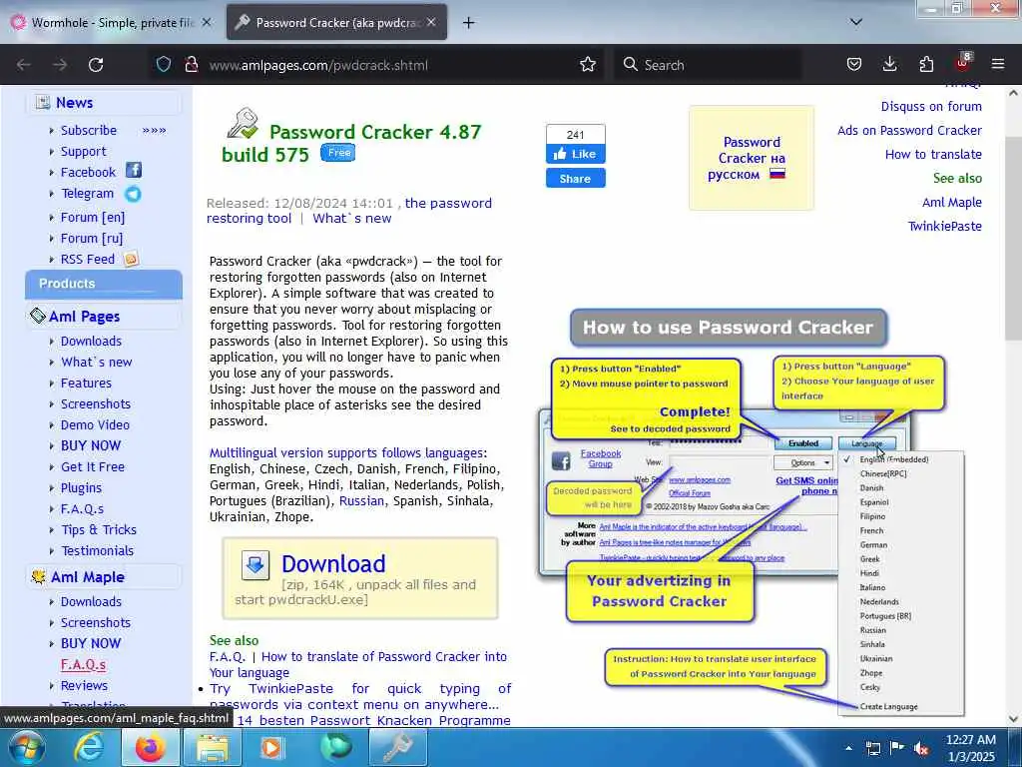Close the Wormhole tab

coord(207,22)
